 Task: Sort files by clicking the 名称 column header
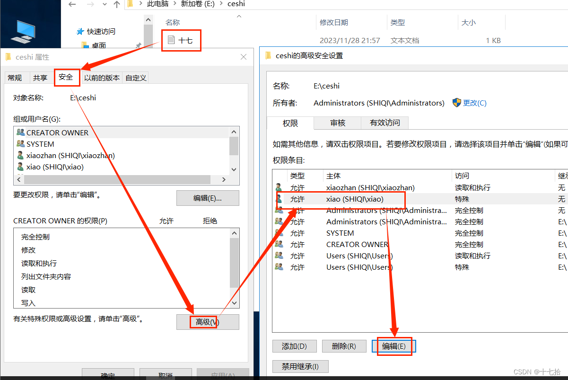(172, 22)
